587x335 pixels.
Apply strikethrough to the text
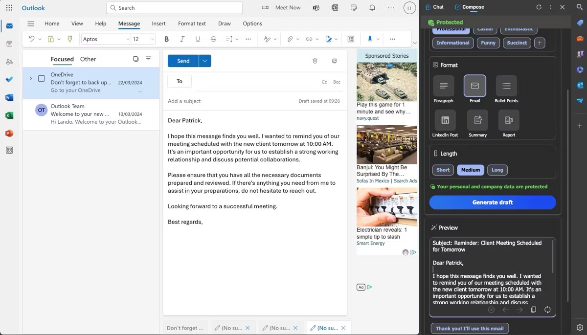click(x=213, y=39)
